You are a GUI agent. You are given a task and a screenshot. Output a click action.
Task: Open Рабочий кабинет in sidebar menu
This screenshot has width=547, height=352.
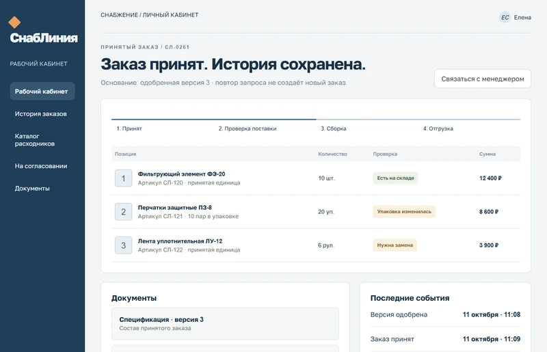point(42,92)
